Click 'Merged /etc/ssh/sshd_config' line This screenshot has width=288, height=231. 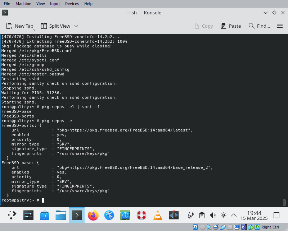click(x=35, y=69)
